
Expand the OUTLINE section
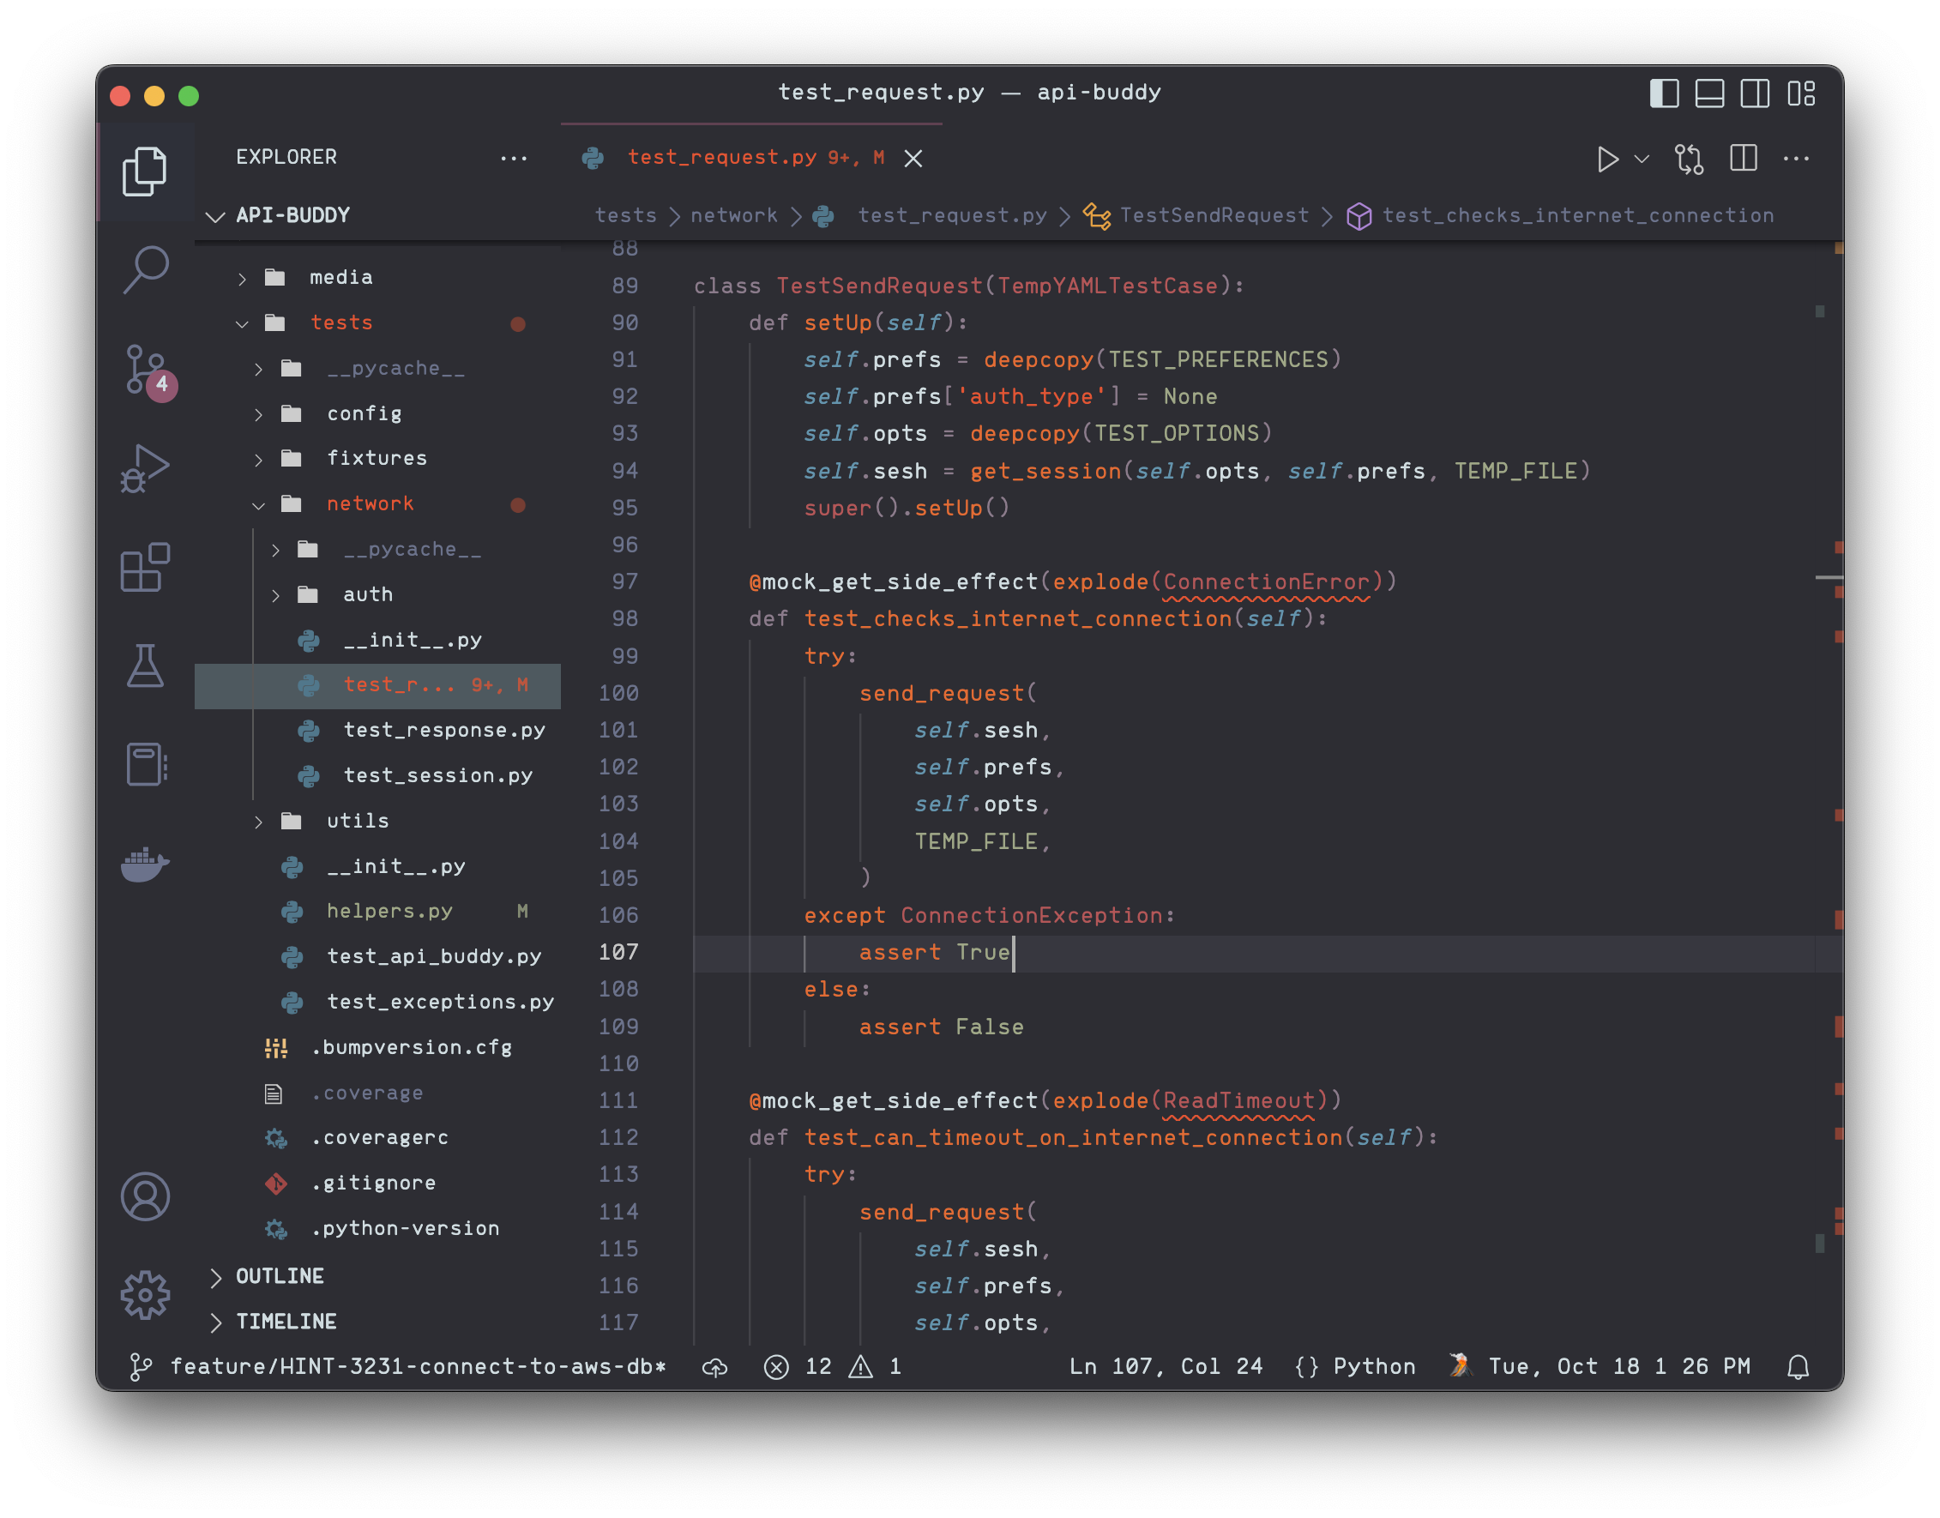(x=280, y=1276)
